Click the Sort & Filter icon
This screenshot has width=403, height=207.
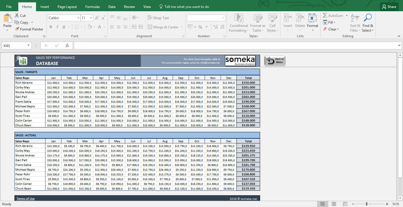tap(355, 18)
